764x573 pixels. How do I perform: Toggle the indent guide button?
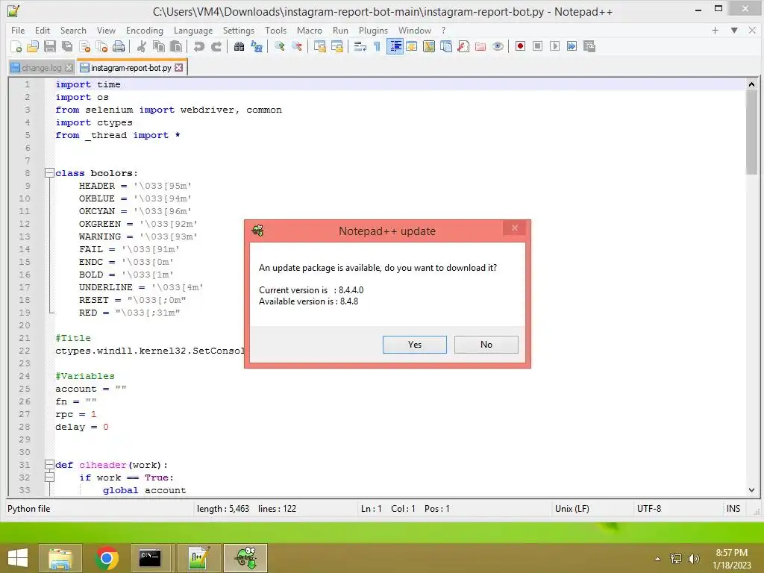[x=395, y=46]
